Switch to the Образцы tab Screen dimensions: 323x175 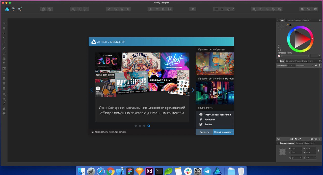(x=289, y=20)
